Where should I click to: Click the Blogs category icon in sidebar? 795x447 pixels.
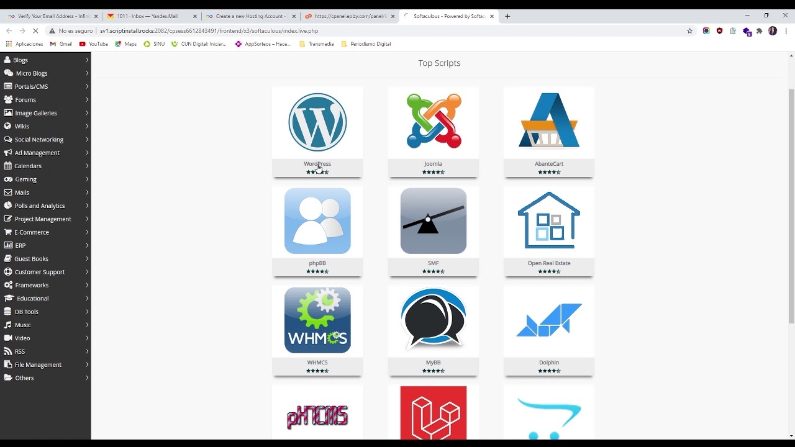point(7,60)
